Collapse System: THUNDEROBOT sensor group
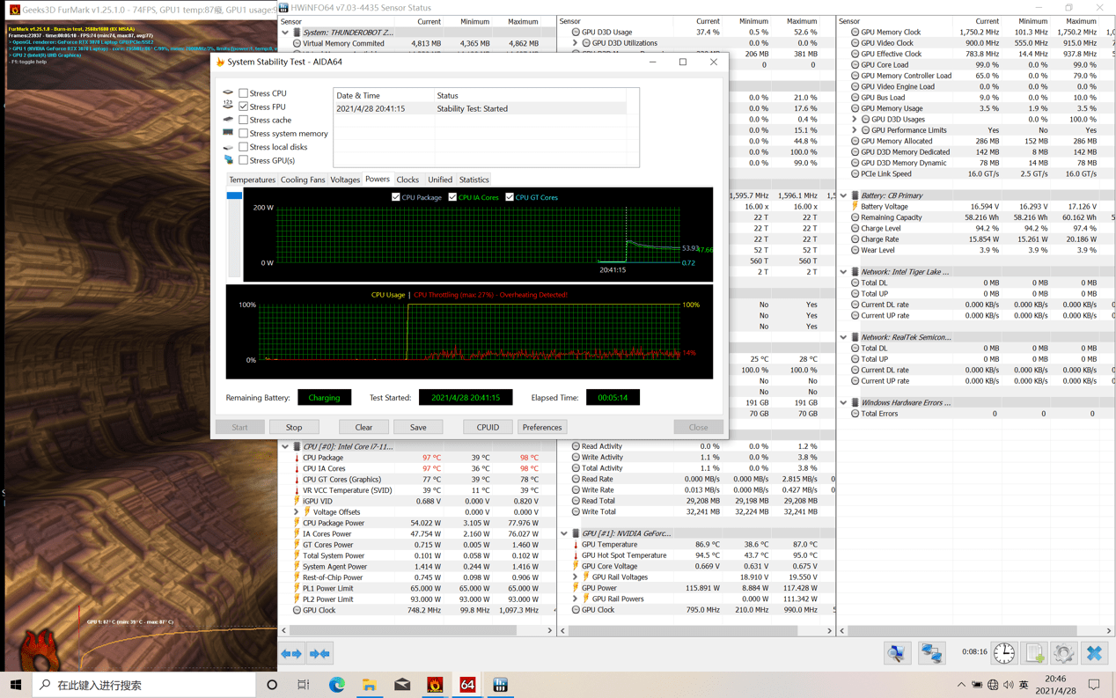The image size is (1116, 698). [x=285, y=33]
